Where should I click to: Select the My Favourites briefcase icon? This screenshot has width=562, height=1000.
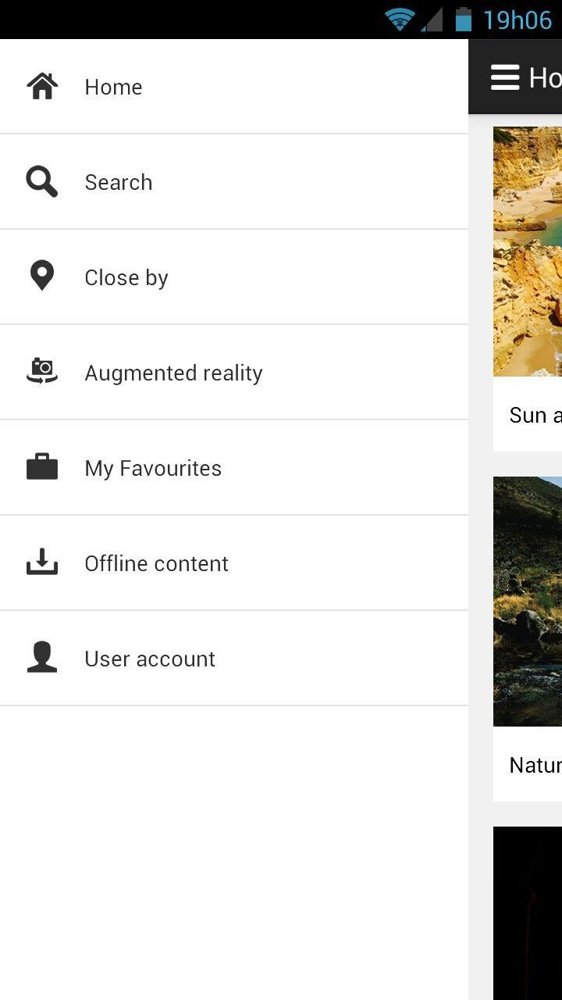point(41,467)
